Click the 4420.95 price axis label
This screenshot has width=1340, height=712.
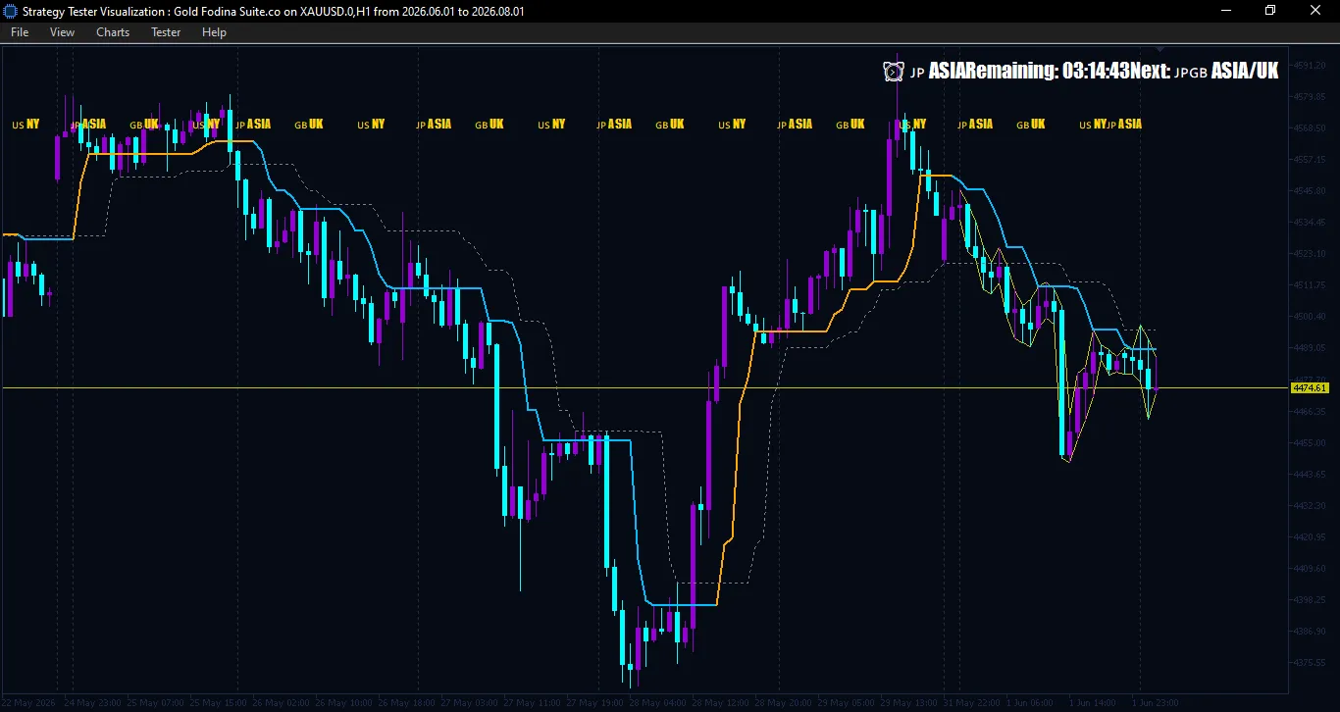pos(1310,536)
